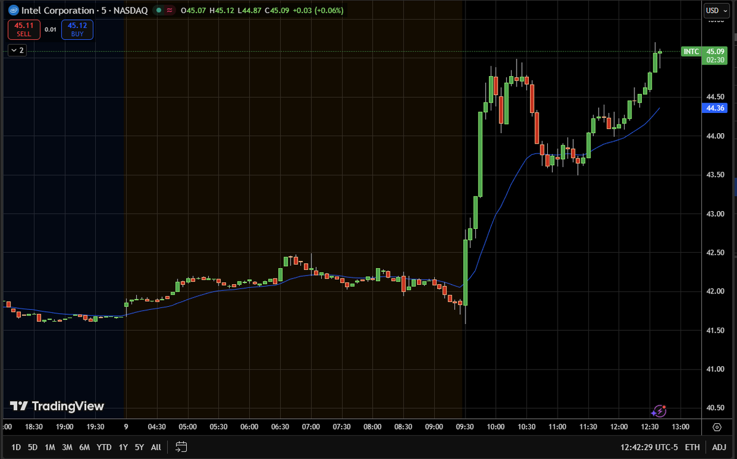
Task: Open the timezone menu showing 12:42:29 UTC-5
Action: point(648,447)
